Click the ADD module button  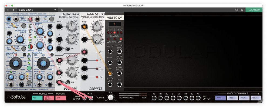pos(37,98)
